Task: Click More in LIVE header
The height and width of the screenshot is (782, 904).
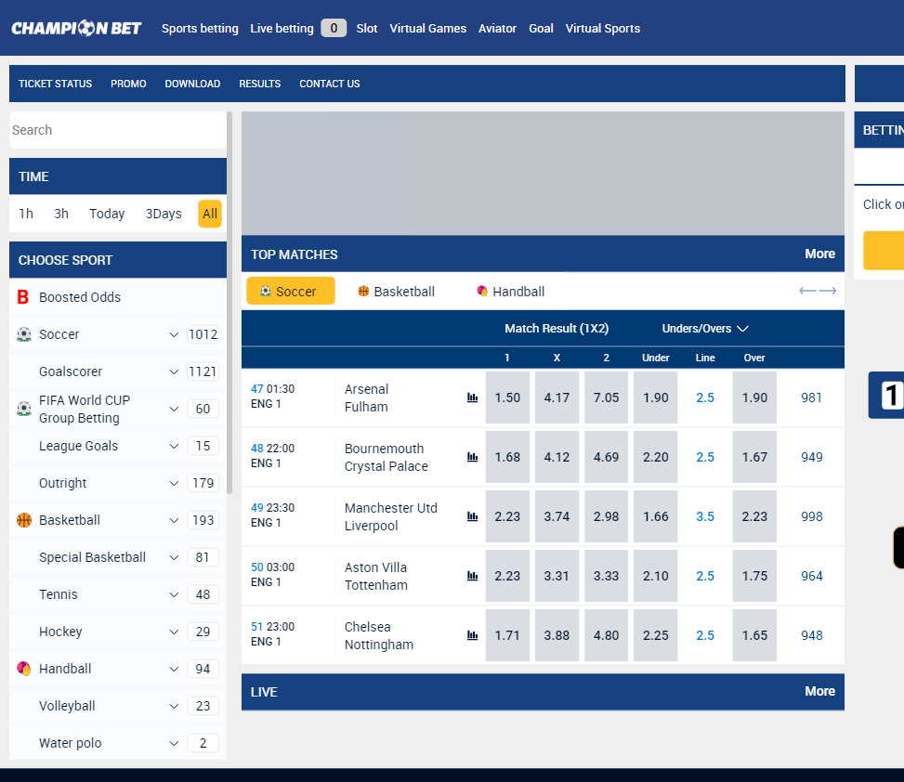Action: pyautogui.click(x=819, y=692)
